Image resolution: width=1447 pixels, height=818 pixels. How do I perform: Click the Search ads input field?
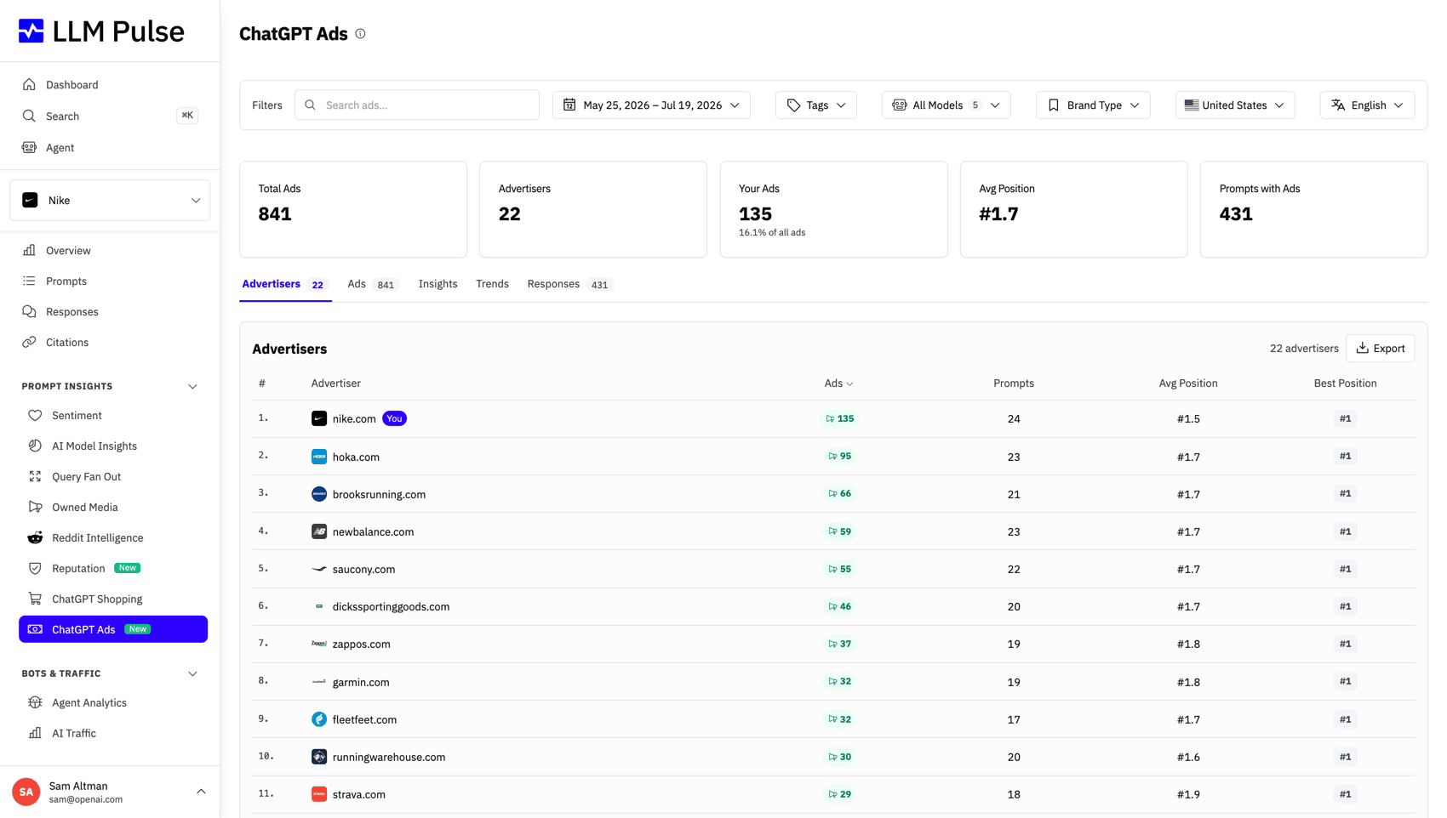(x=417, y=105)
